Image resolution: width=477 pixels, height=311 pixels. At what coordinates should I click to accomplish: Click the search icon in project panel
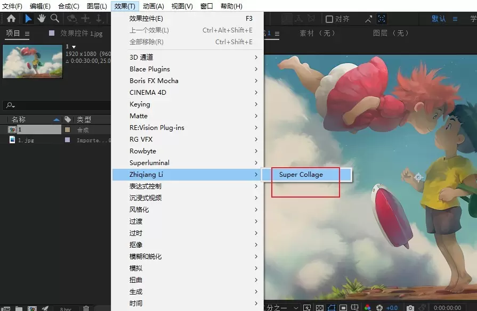point(10,105)
